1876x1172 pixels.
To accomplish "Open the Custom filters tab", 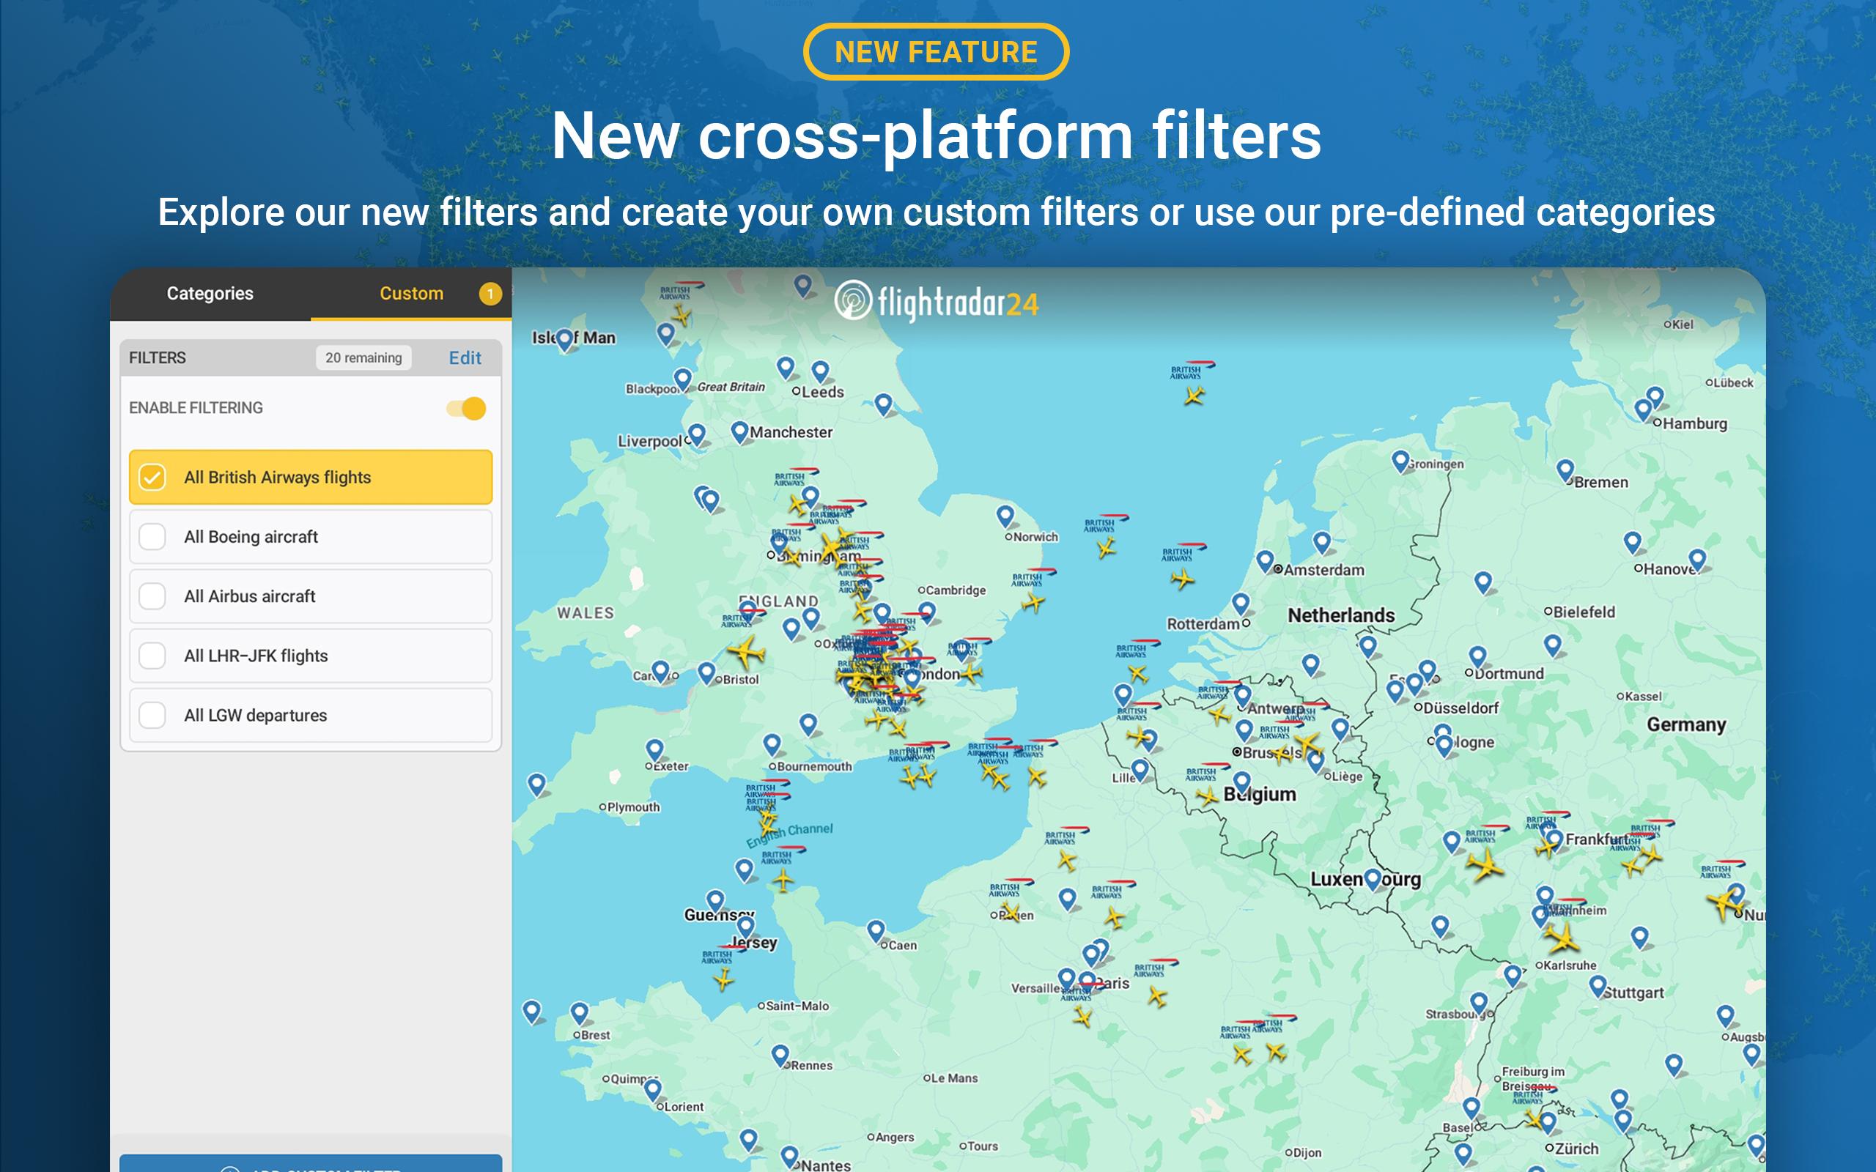I will click(411, 294).
